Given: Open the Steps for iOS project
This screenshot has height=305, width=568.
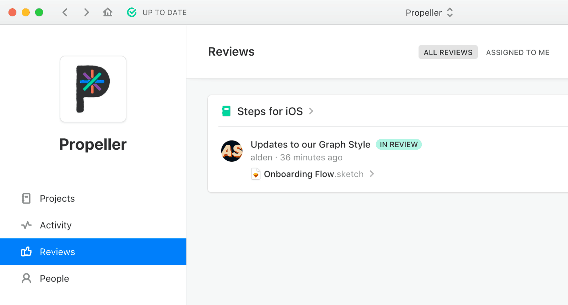Looking at the screenshot, I should (270, 111).
